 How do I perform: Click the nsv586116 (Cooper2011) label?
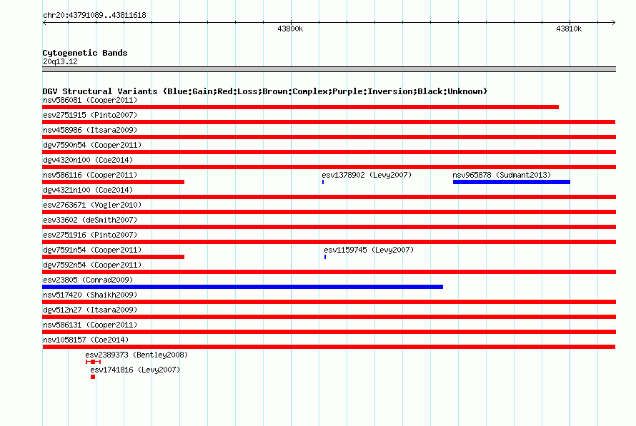point(90,175)
